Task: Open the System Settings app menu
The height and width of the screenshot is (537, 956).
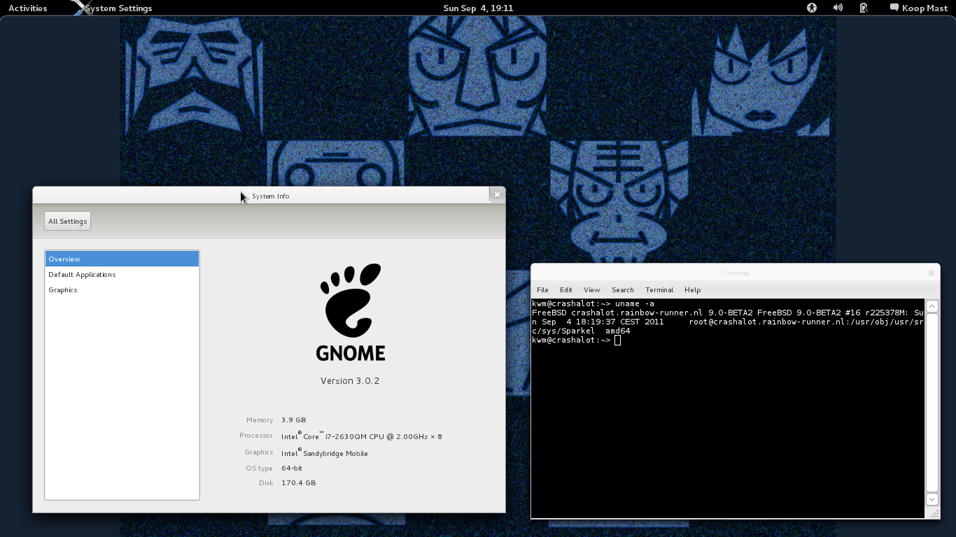Action: pyautogui.click(x=112, y=8)
